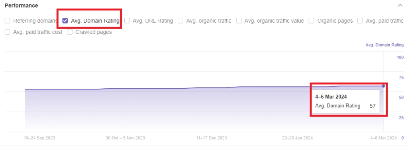
Task: Collapse the Performance section chevron
Action: tap(400, 6)
